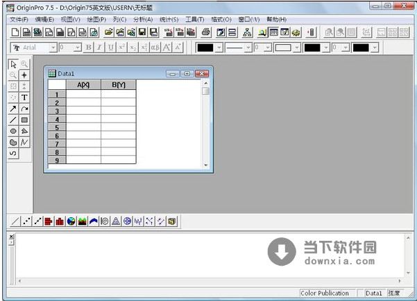The image size is (417, 301).
Task: Open the line color dropdown arrow
Action: [x=219, y=48]
